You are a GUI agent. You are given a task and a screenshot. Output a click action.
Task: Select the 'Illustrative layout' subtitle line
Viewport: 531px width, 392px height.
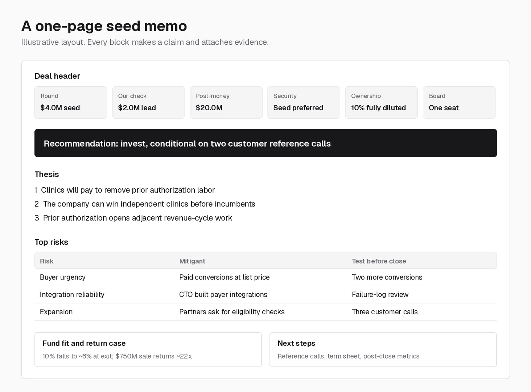[145, 42]
